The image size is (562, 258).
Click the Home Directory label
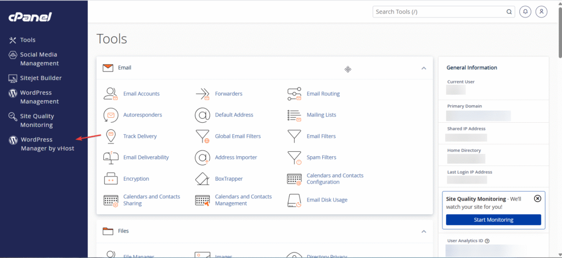(464, 151)
